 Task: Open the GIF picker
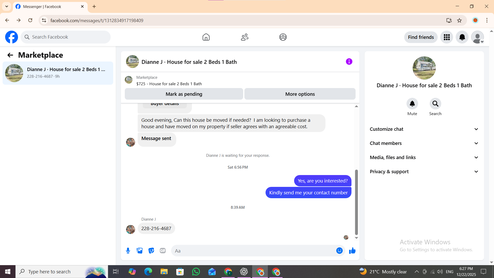click(163, 250)
